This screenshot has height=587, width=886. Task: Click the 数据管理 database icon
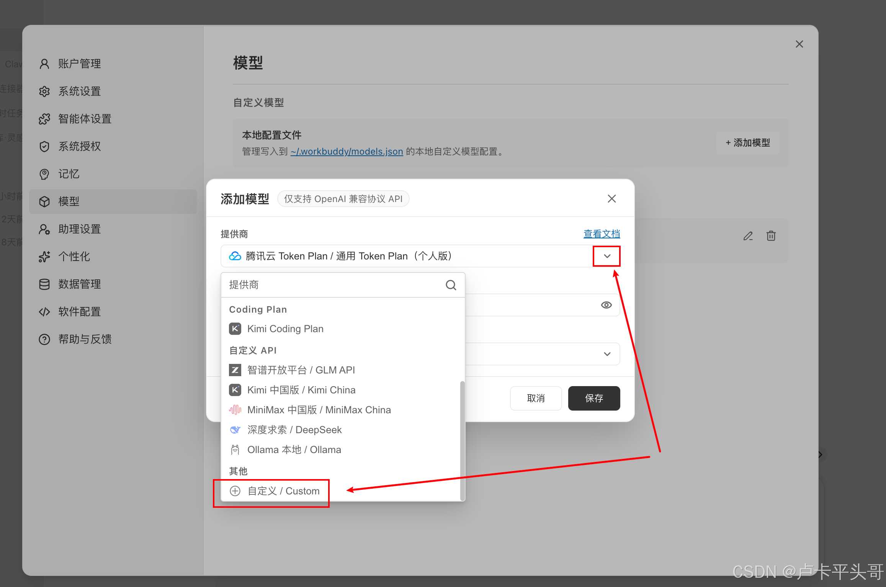point(44,284)
